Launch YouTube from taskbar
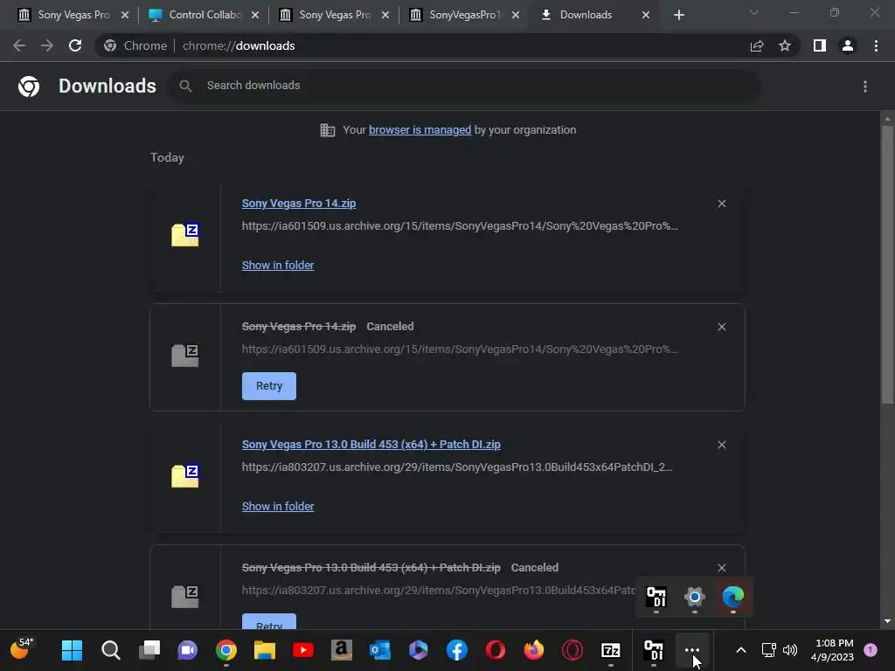The width and height of the screenshot is (895, 671). pos(303,650)
